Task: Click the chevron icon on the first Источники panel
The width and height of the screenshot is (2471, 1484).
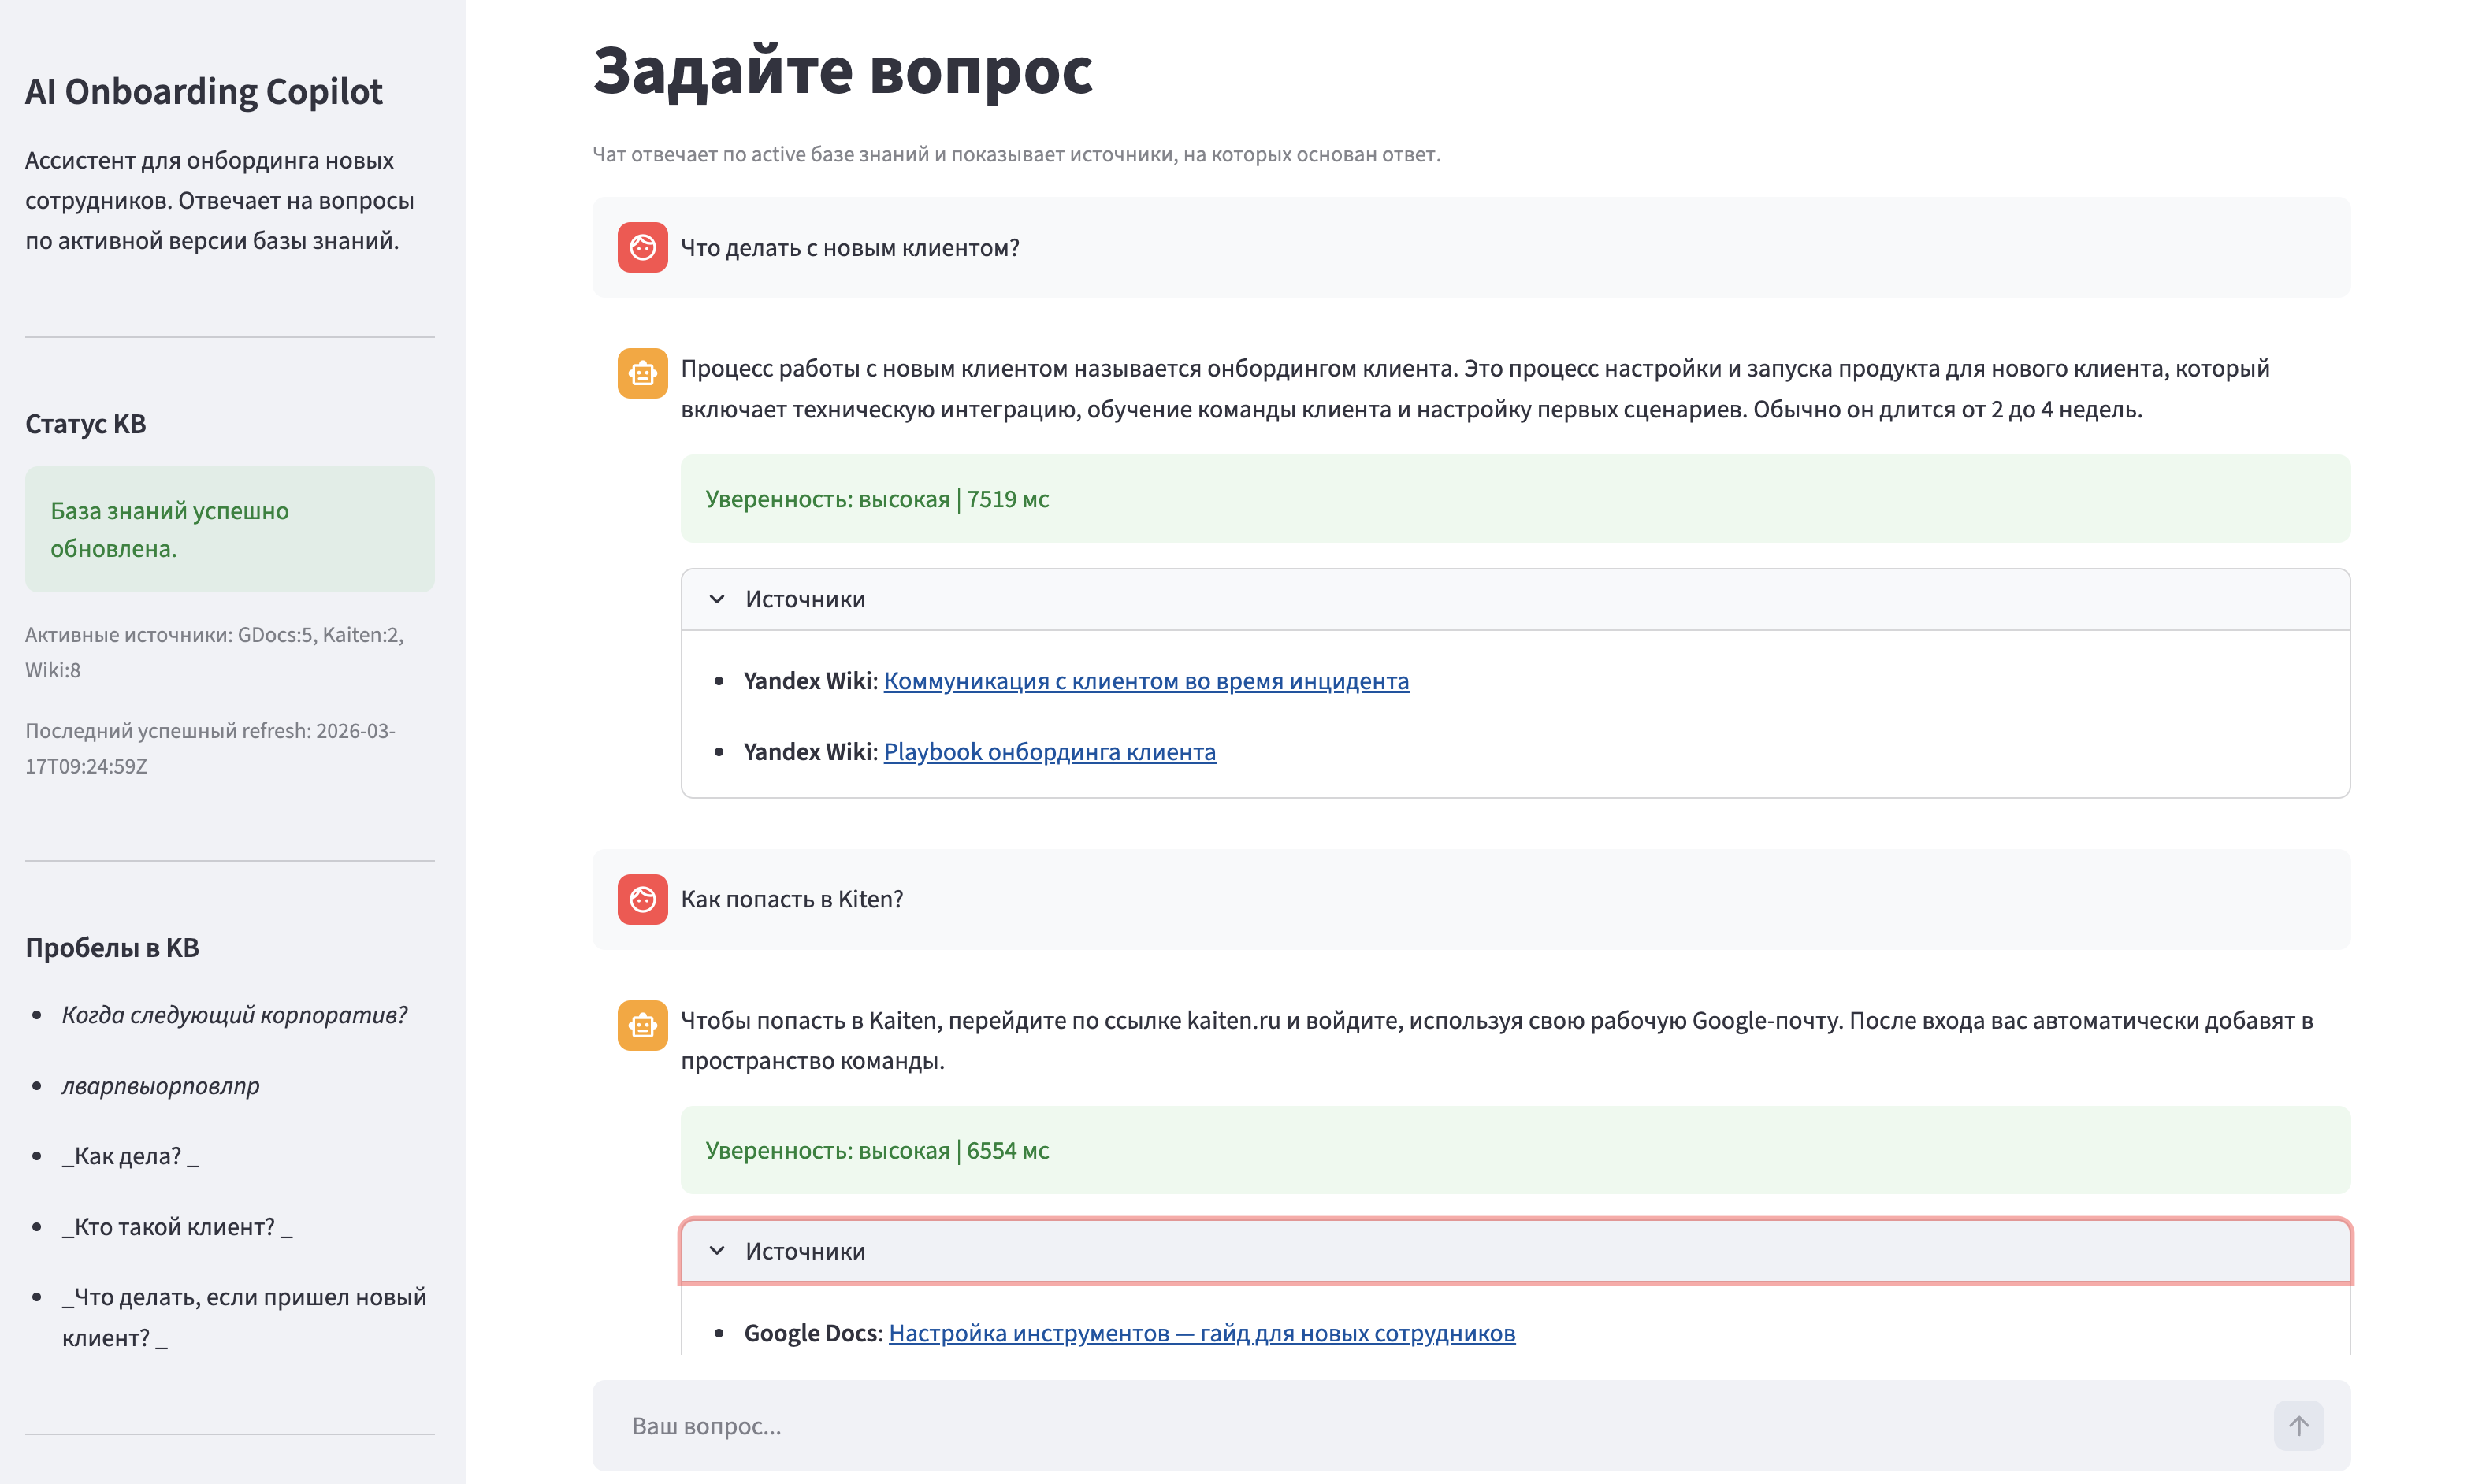Action: pos(716,598)
